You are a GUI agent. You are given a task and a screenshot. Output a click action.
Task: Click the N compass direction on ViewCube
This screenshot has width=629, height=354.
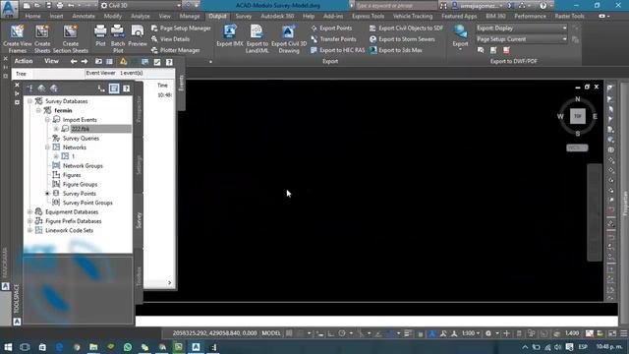coord(578,98)
